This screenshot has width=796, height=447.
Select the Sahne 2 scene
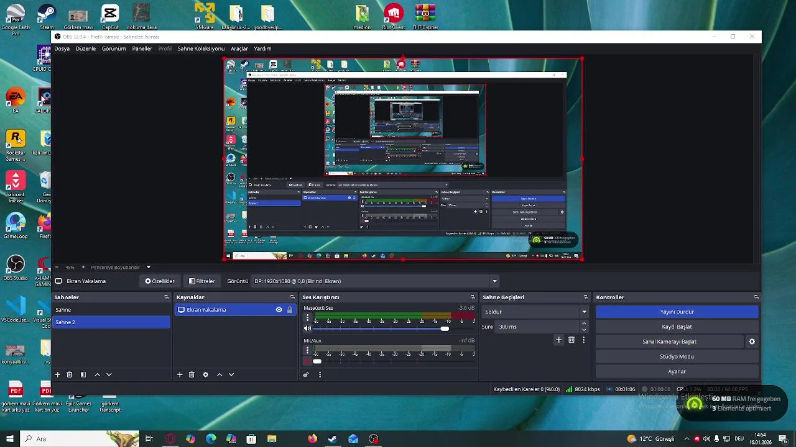click(x=111, y=322)
